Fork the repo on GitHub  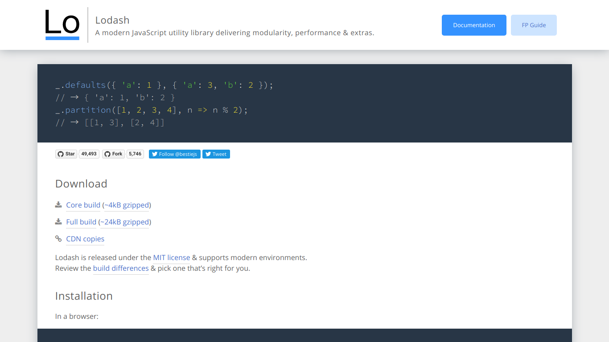pyautogui.click(x=113, y=154)
